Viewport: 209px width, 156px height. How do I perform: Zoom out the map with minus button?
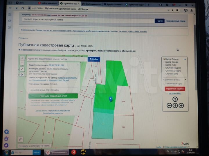[22, 63]
